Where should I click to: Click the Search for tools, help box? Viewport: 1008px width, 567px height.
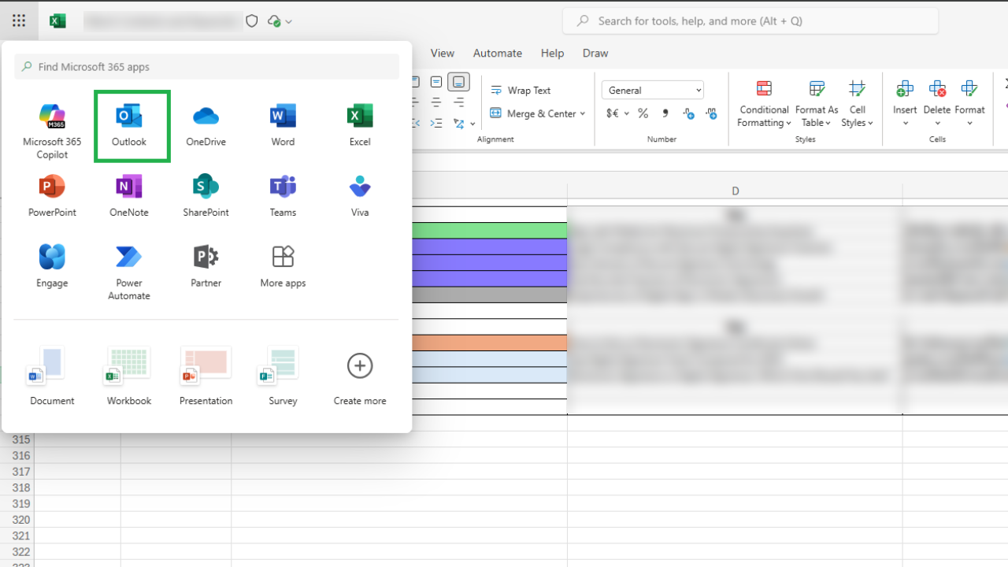point(750,21)
